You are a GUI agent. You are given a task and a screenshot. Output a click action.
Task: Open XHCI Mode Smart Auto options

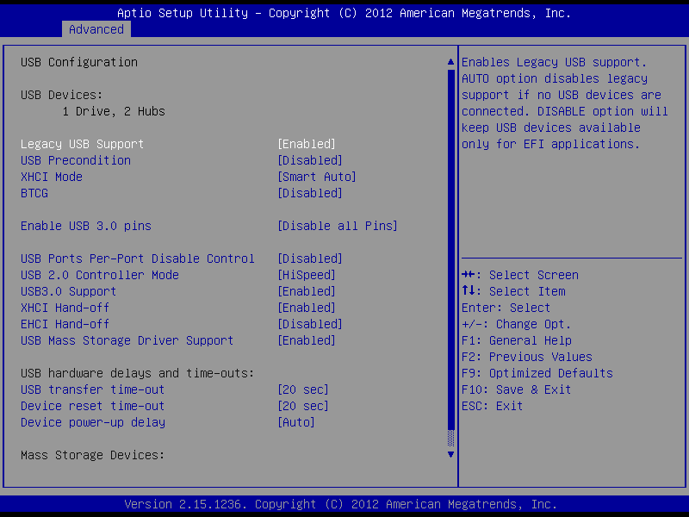click(x=316, y=177)
